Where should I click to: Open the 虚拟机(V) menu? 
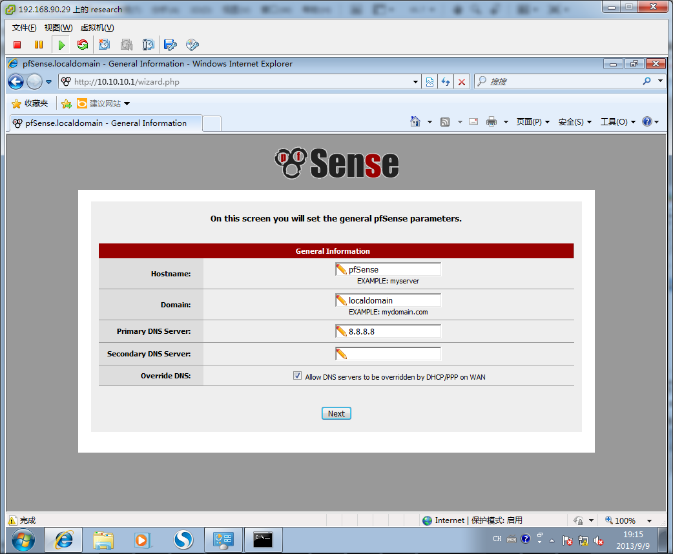[97, 28]
